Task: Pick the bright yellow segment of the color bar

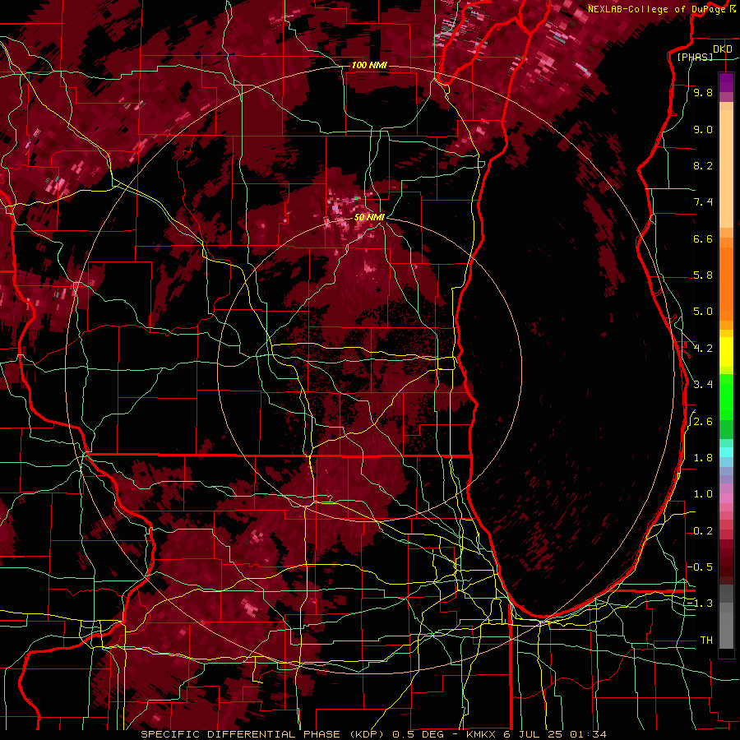Action: [726, 352]
